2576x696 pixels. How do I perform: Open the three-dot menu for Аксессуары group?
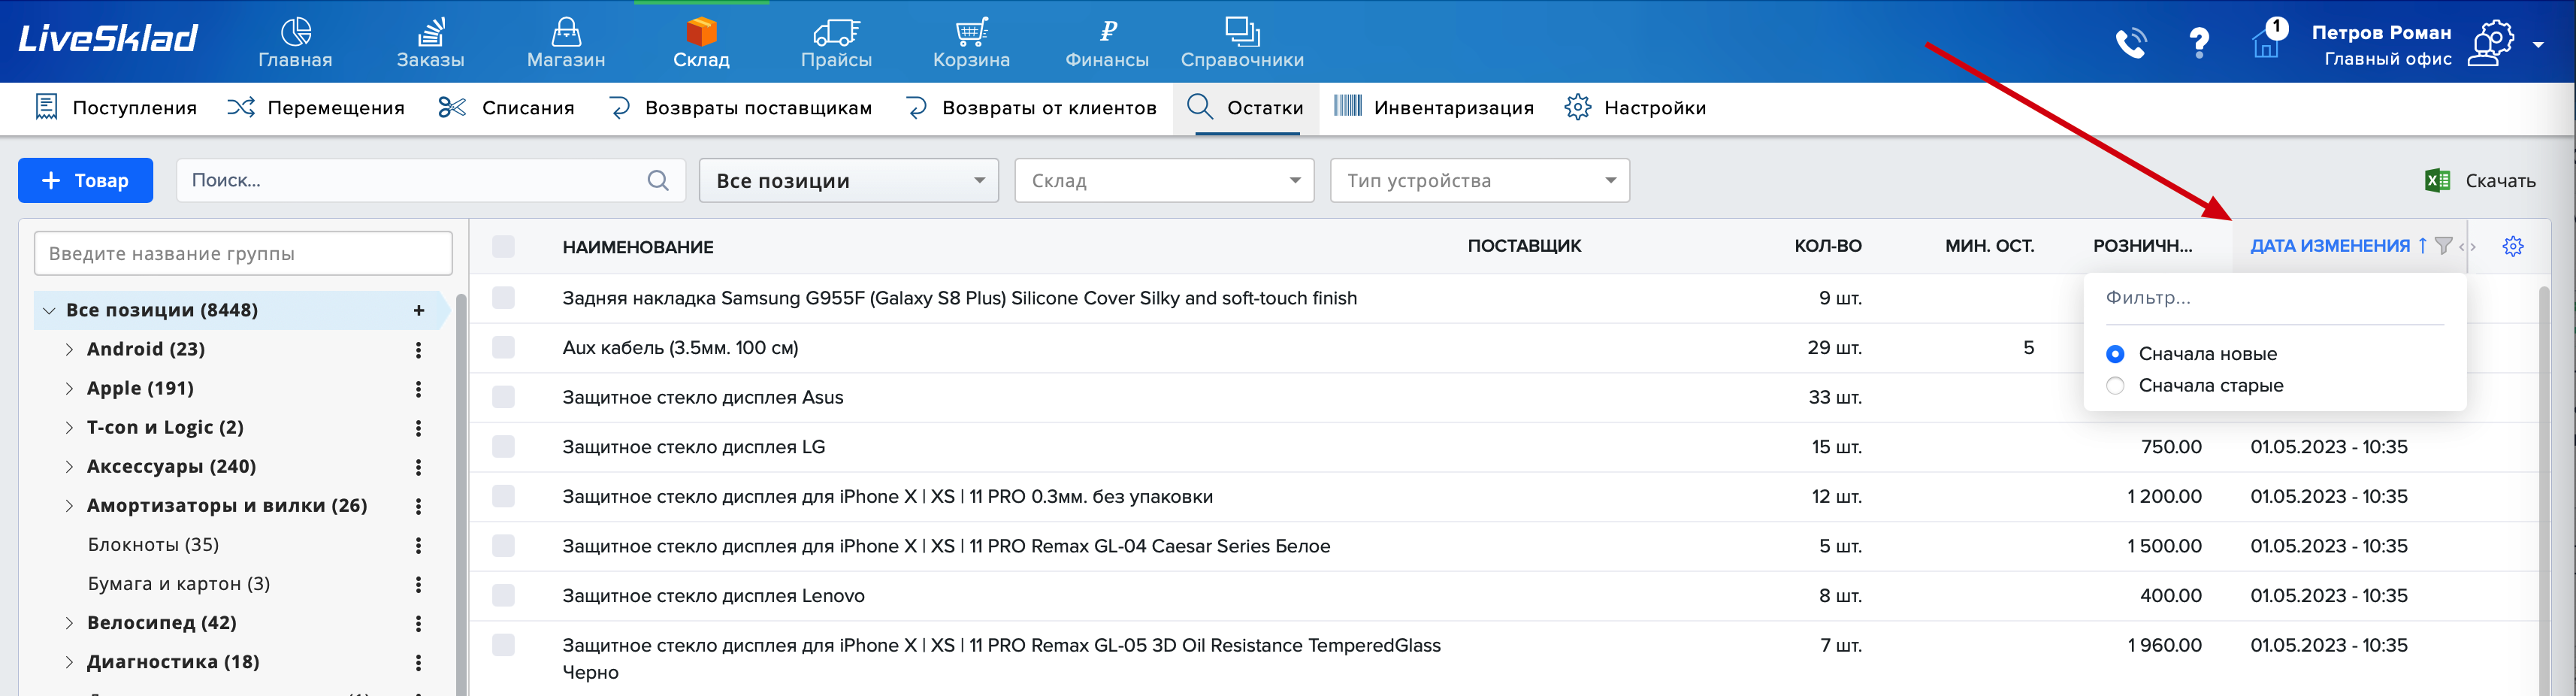click(x=418, y=466)
